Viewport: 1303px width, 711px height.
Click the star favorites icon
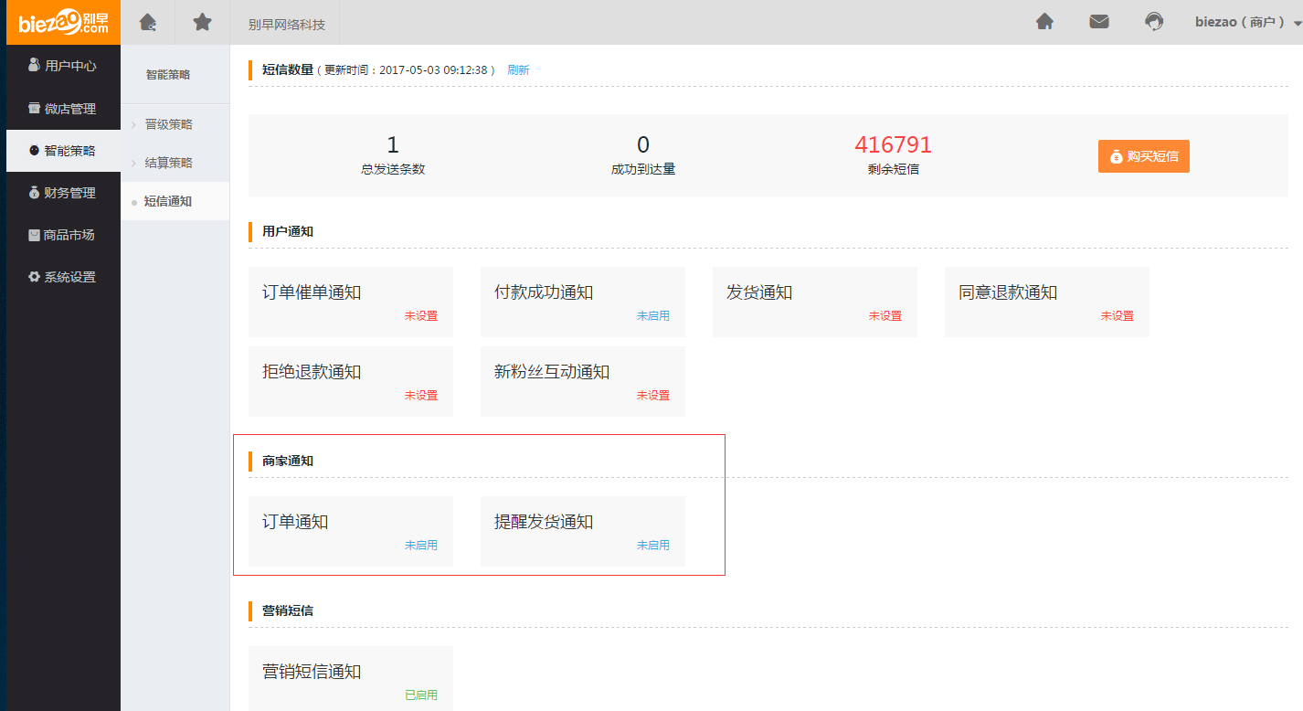202,23
